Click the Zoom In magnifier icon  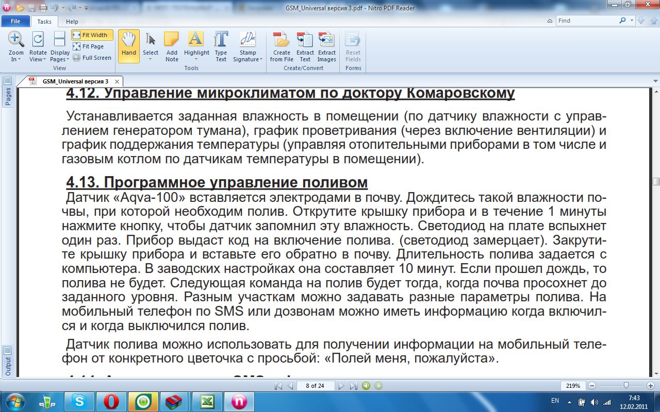[x=16, y=39]
